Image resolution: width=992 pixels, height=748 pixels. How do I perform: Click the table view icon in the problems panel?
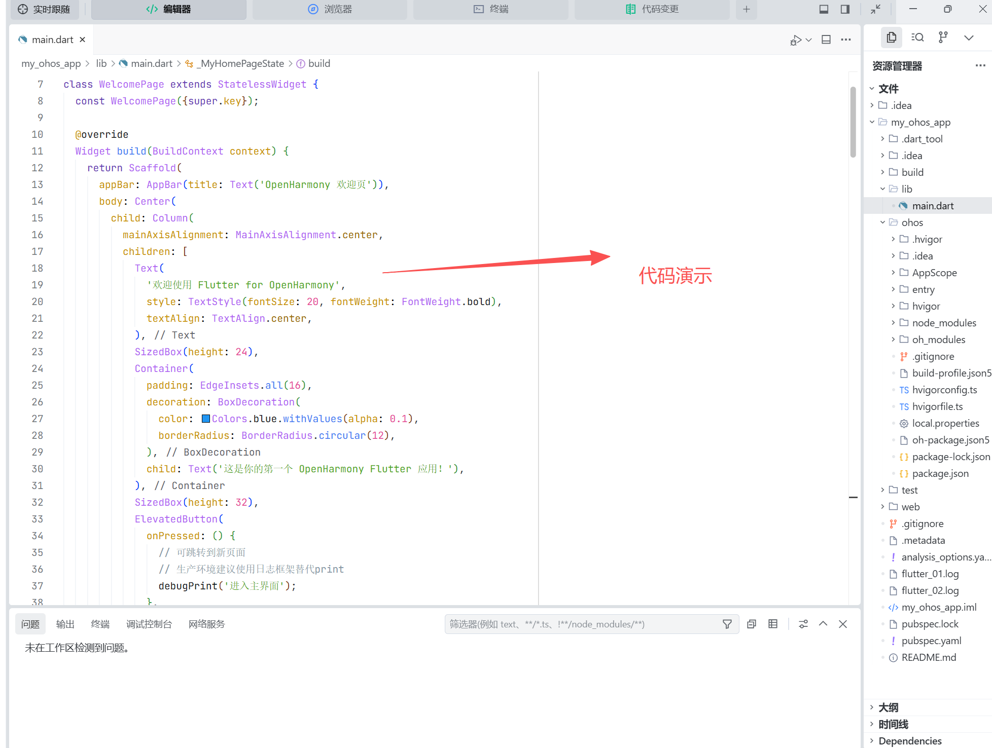[773, 624]
